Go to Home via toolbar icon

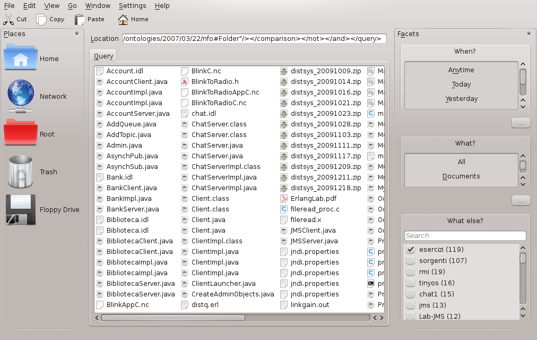pyautogui.click(x=123, y=20)
